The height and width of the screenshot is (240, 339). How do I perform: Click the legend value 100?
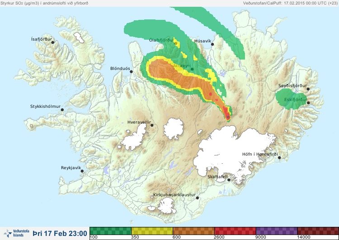click(94, 237)
